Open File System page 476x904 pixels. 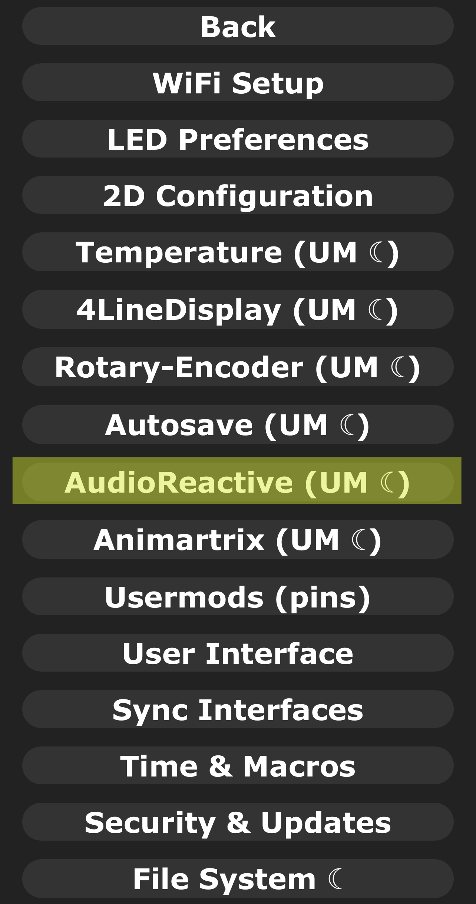tap(238, 879)
